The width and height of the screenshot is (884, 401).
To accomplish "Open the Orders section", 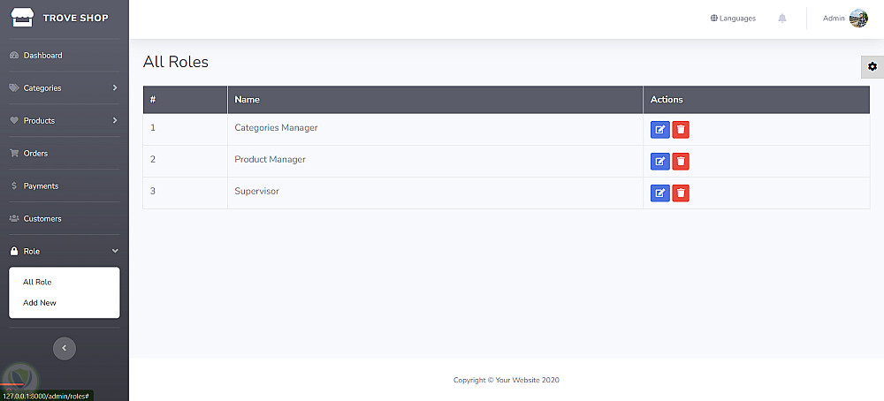I will [35, 154].
